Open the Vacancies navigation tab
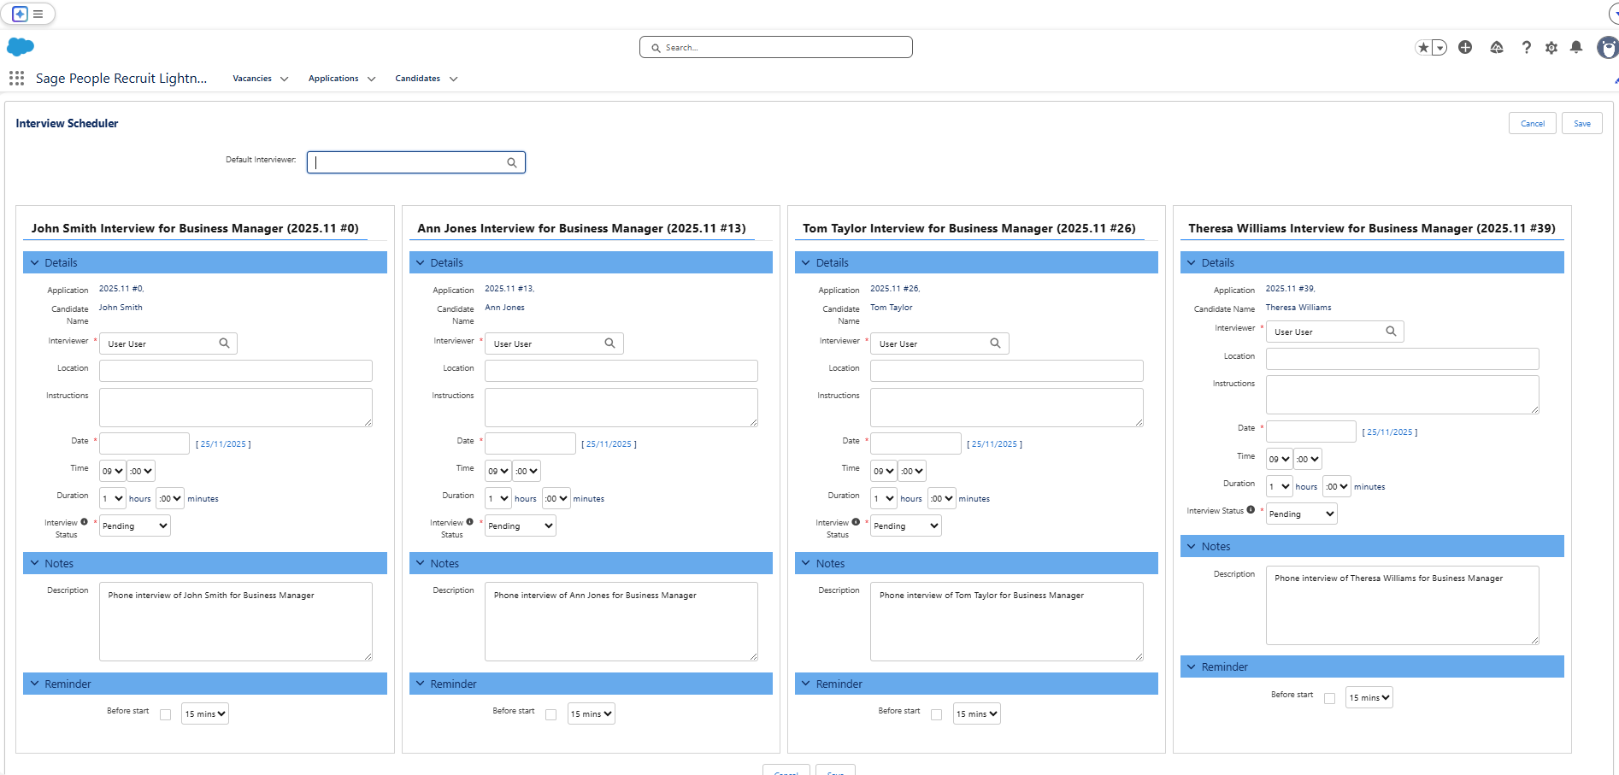 [252, 79]
